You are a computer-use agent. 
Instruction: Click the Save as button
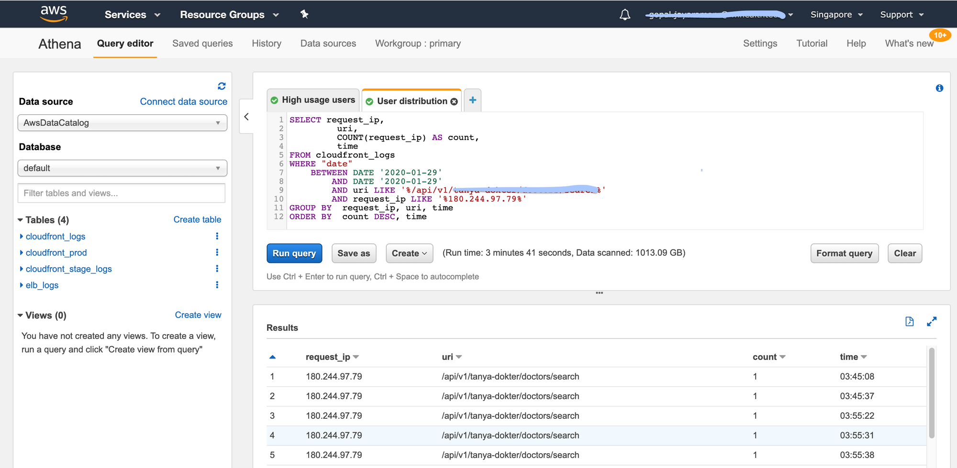pyautogui.click(x=354, y=253)
